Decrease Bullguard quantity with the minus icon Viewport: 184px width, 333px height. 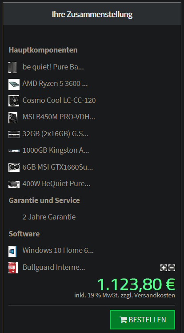(x=172, y=268)
